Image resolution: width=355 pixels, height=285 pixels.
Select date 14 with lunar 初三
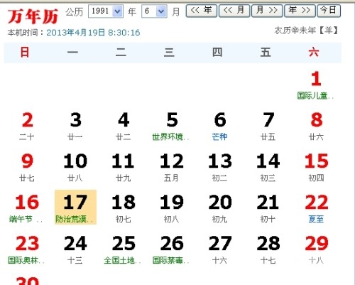click(x=268, y=168)
